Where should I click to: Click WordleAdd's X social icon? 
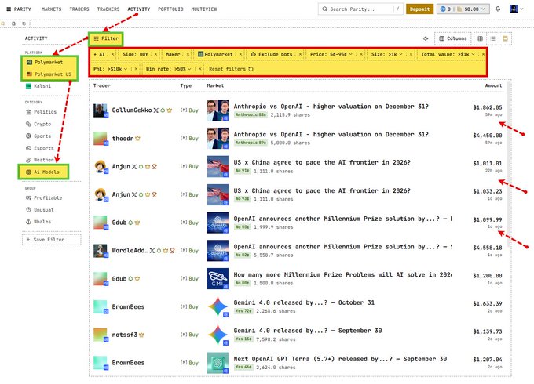152,251
